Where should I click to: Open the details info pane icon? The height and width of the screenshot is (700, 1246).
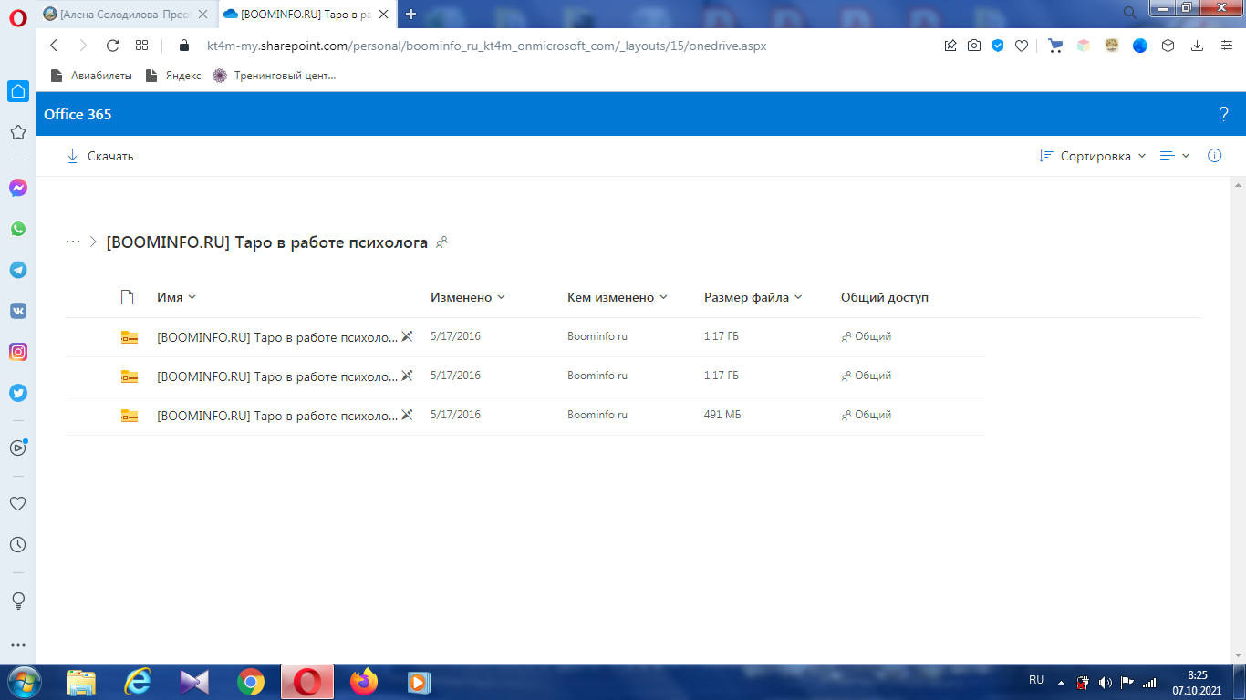1214,156
